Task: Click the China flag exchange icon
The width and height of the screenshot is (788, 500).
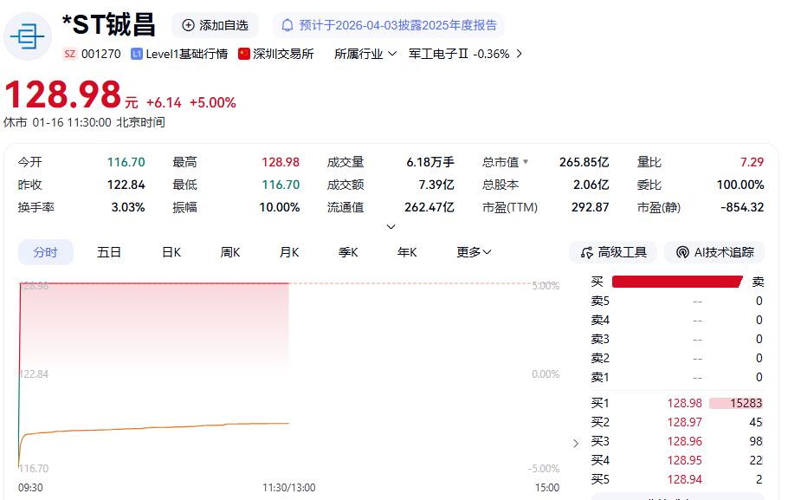Action: click(244, 54)
